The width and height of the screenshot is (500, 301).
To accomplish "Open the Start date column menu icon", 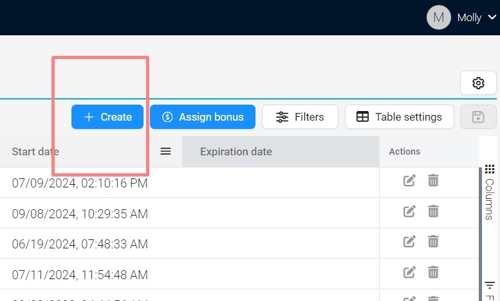I will [165, 151].
